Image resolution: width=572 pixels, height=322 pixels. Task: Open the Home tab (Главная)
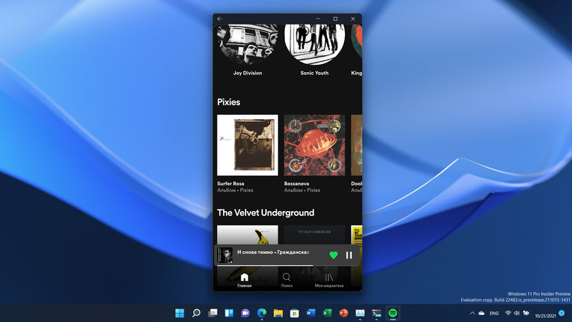coord(244,280)
